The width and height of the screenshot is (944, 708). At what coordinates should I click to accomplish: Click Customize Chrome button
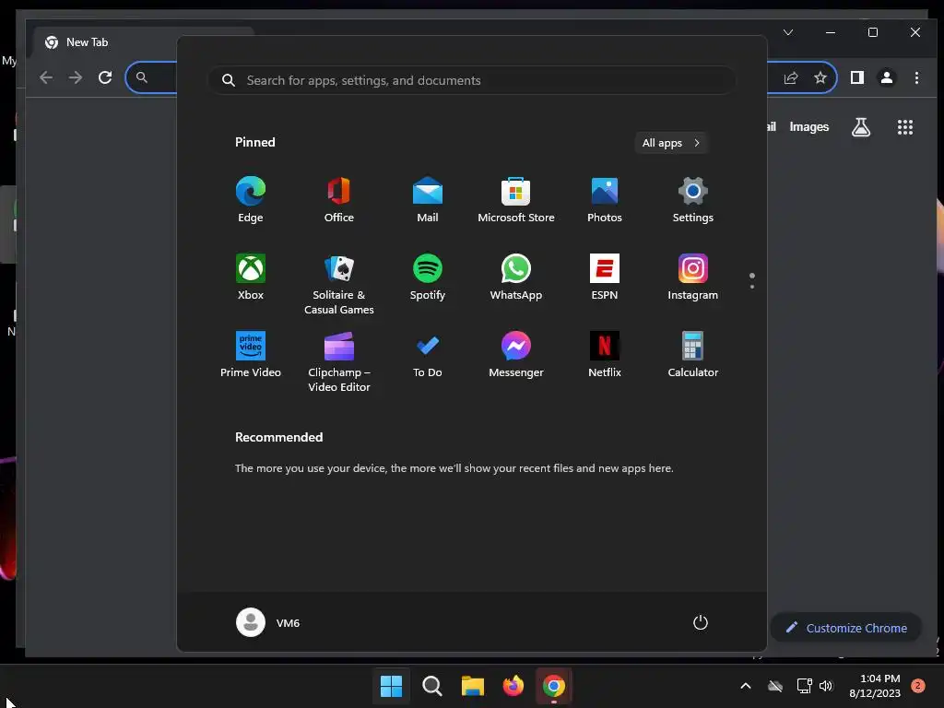pos(846,628)
